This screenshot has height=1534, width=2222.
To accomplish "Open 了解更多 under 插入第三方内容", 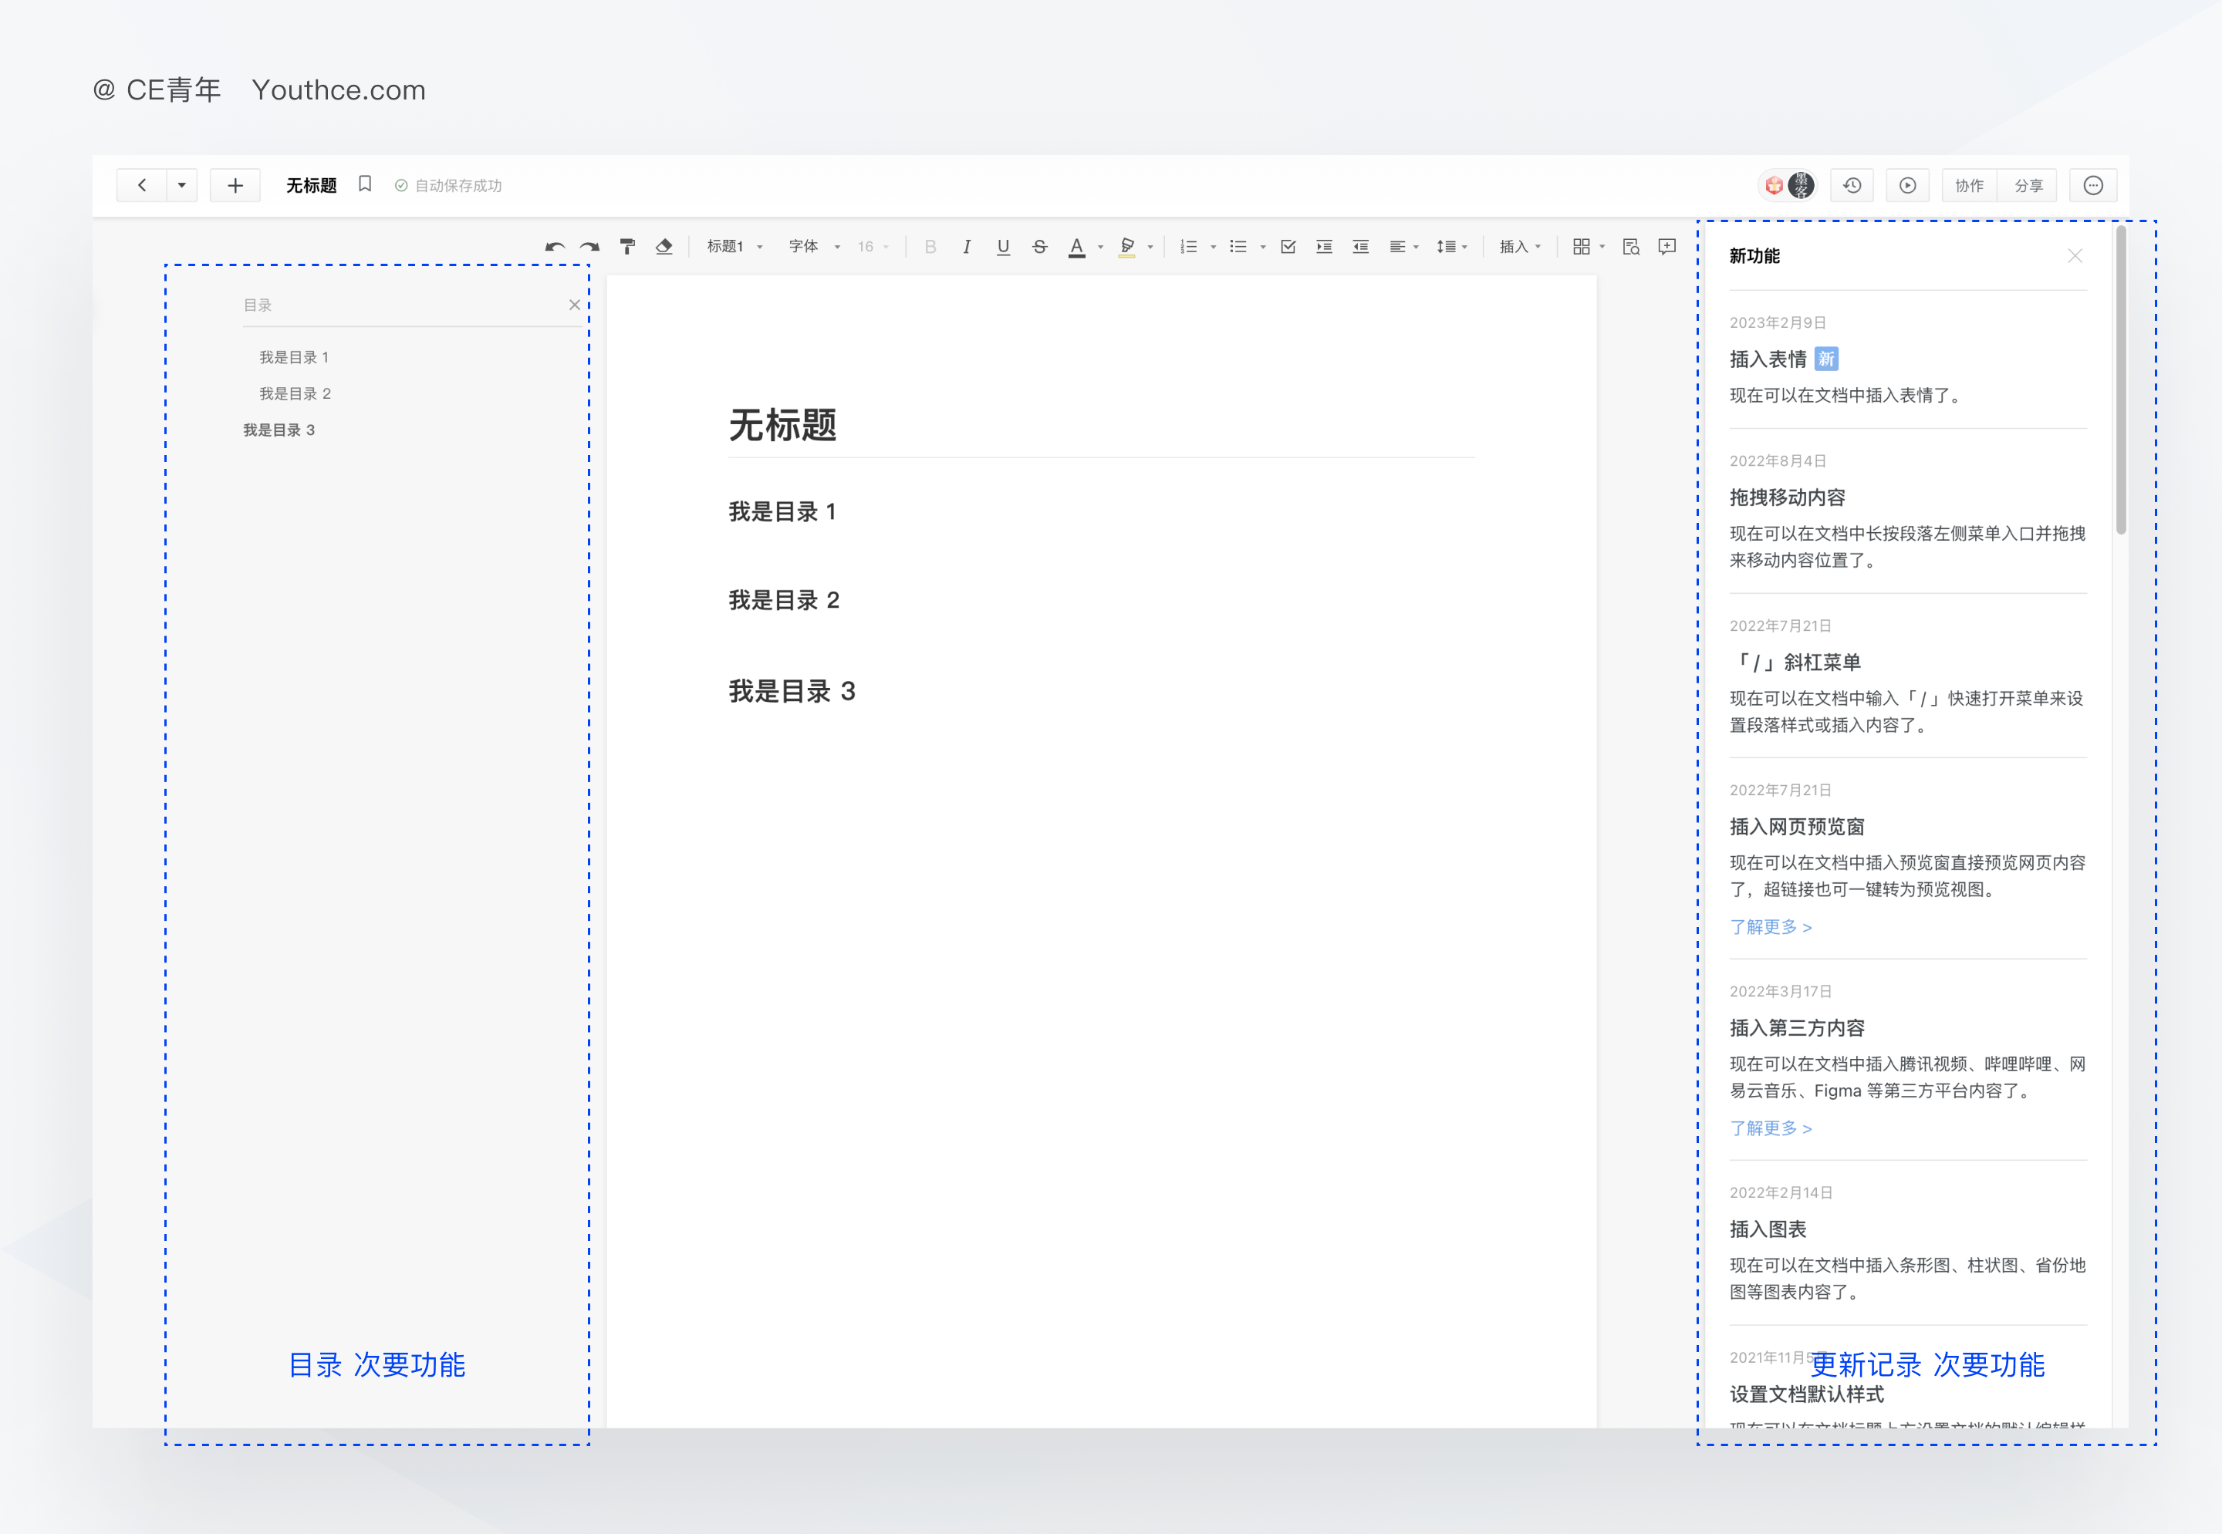I will 1771,1128.
